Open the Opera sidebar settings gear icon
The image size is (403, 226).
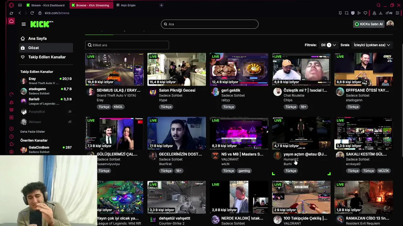point(11,152)
